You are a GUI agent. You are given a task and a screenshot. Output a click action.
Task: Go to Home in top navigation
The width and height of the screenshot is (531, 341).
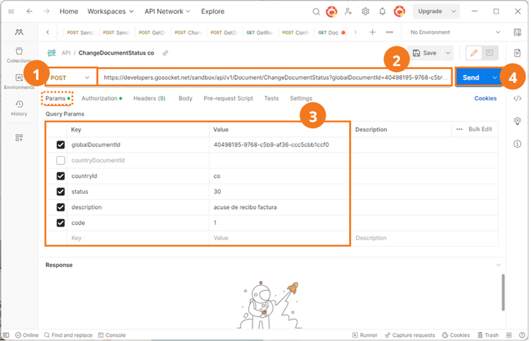tap(69, 12)
